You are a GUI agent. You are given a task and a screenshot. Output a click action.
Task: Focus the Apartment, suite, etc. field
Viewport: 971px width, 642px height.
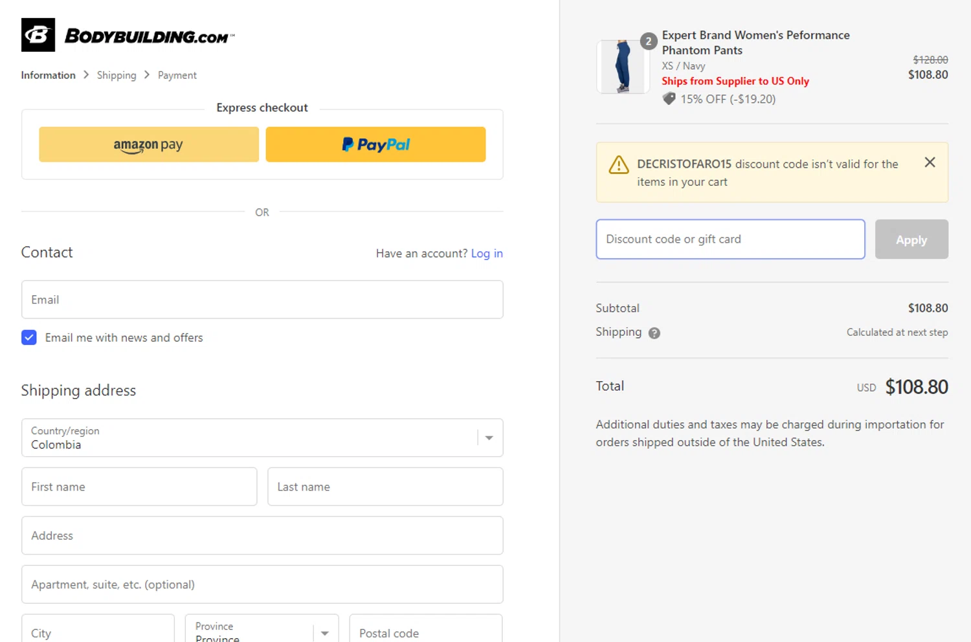262,584
